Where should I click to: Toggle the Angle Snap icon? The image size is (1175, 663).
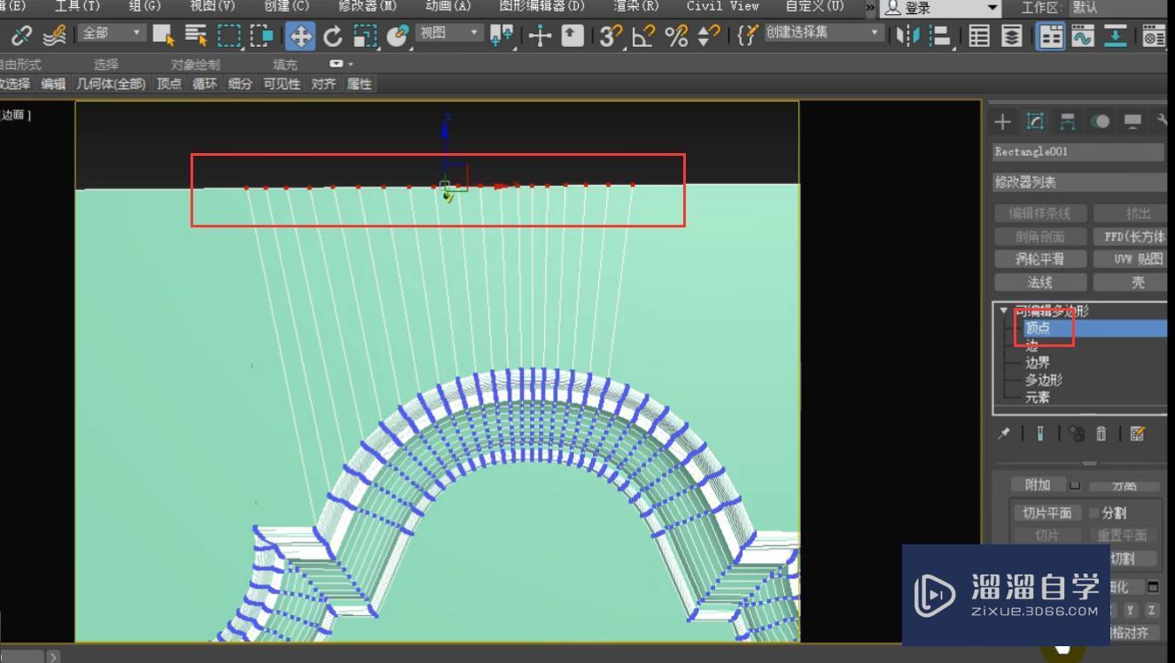point(643,35)
